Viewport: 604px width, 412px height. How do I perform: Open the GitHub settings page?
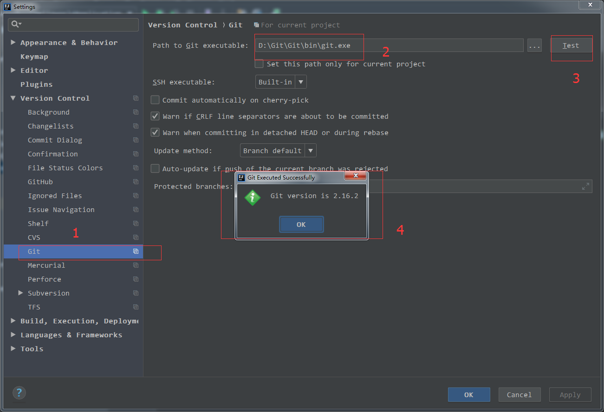tap(40, 182)
